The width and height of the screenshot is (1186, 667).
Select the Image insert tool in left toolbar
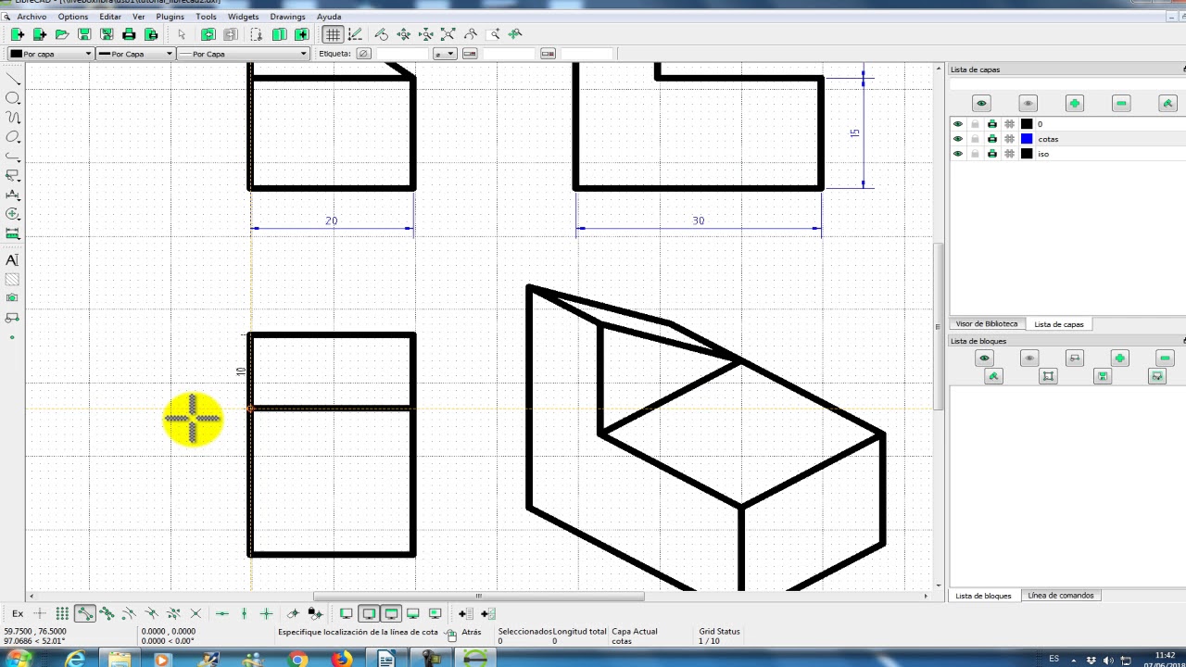tap(13, 298)
